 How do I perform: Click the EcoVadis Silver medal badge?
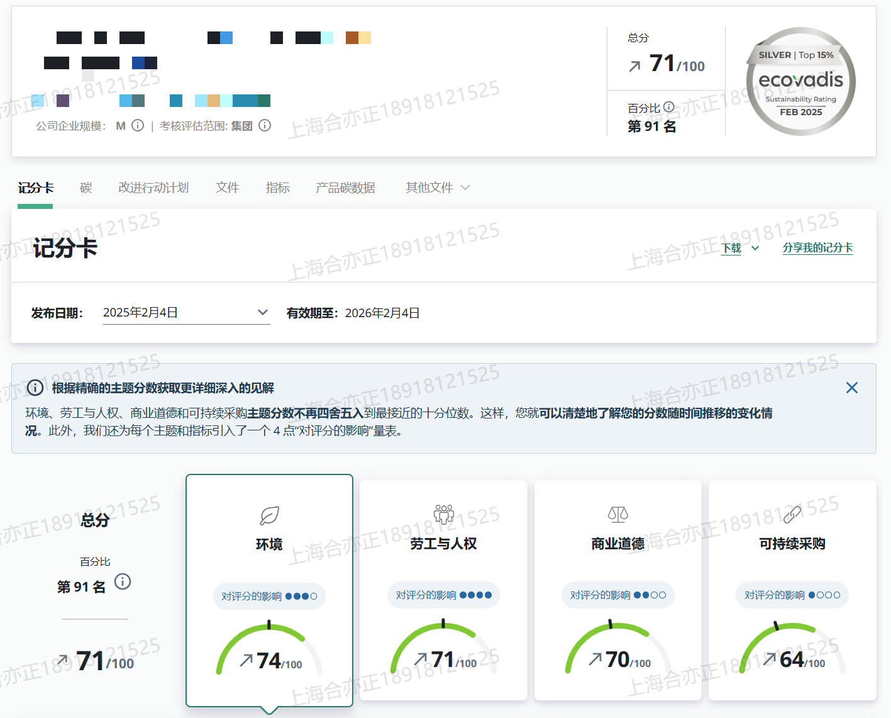point(800,82)
